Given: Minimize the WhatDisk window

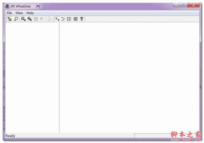Looking at the screenshot, I should 176,5.
